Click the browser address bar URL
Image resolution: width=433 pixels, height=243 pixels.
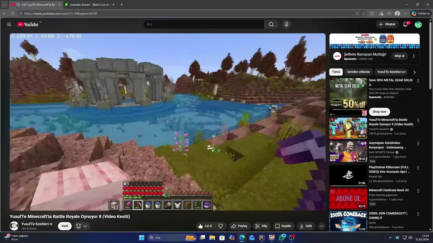[61, 13]
